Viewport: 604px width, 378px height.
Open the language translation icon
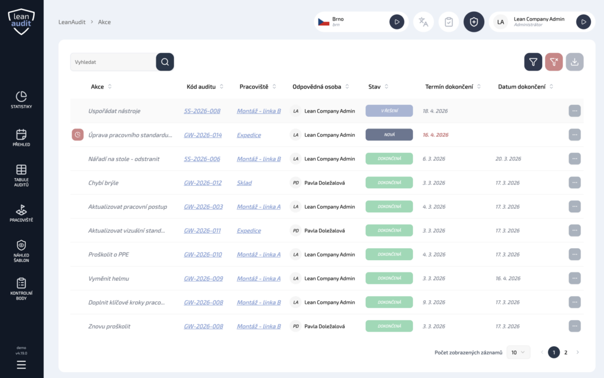(423, 22)
